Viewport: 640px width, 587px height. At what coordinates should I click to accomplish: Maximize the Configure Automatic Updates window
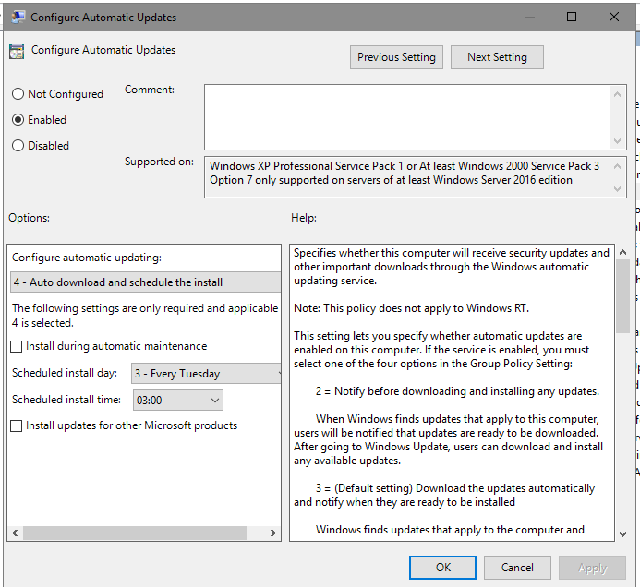pos(572,17)
